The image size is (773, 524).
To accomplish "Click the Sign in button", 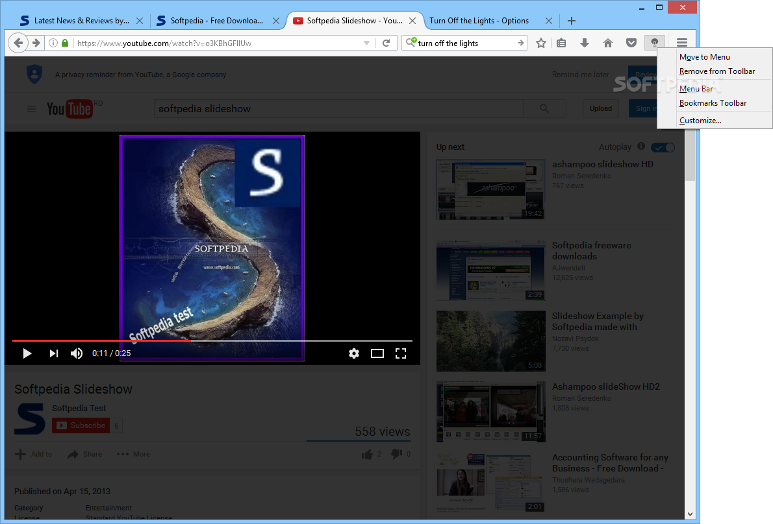I will coord(643,109).
